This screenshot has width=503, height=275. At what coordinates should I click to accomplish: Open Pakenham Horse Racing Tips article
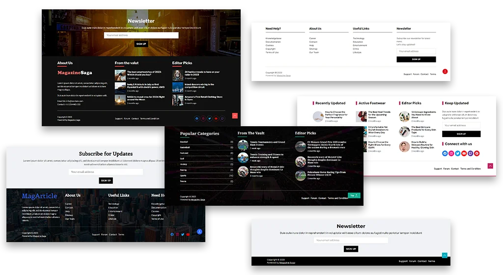pyautogui.click(x=327, y=173)
